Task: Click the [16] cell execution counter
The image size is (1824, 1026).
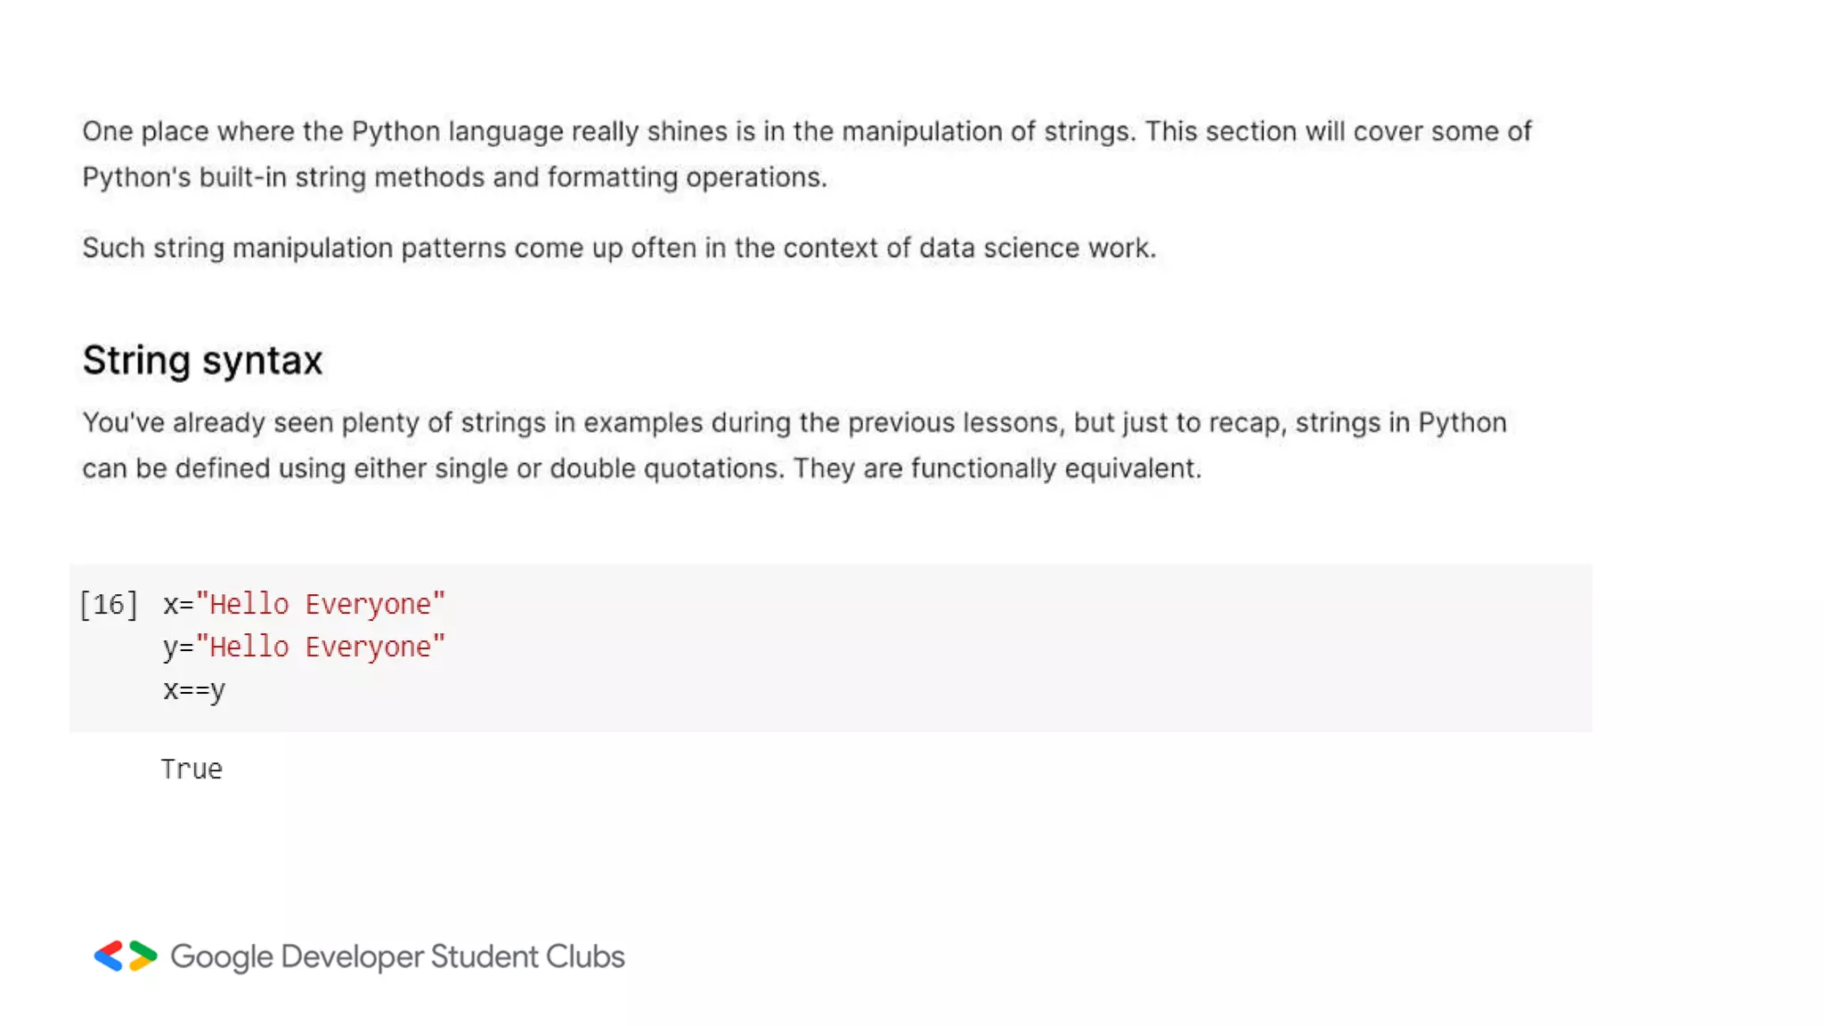Action: tap(109, 605)
